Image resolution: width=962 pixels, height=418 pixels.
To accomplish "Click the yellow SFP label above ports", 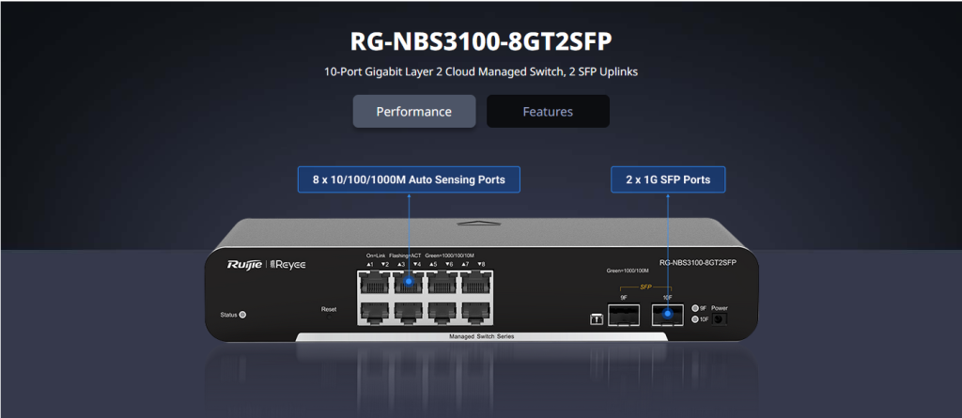I will click(645, 287).
